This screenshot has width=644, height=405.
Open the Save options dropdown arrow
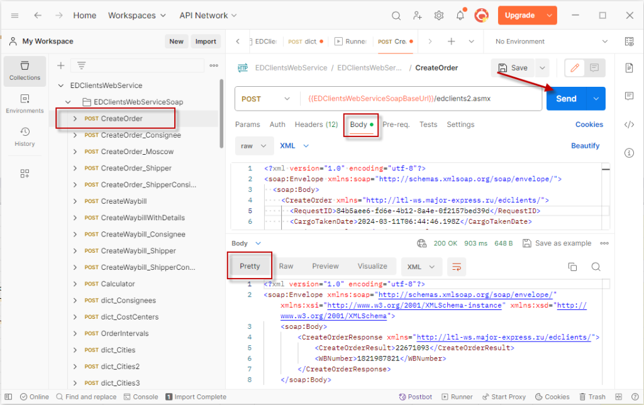[542, 68]
